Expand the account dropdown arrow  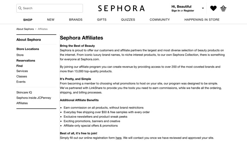[203, 8]
